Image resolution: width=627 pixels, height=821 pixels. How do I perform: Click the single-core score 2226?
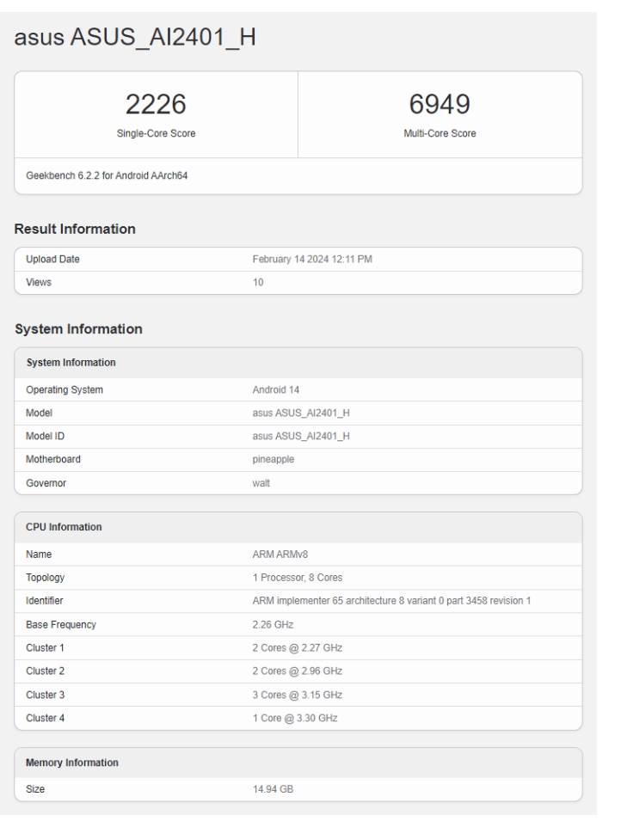[156, 106]
